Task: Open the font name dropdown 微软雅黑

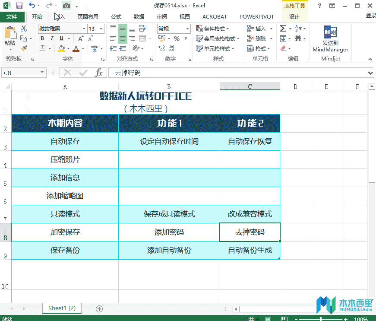Action: point(84,29)
